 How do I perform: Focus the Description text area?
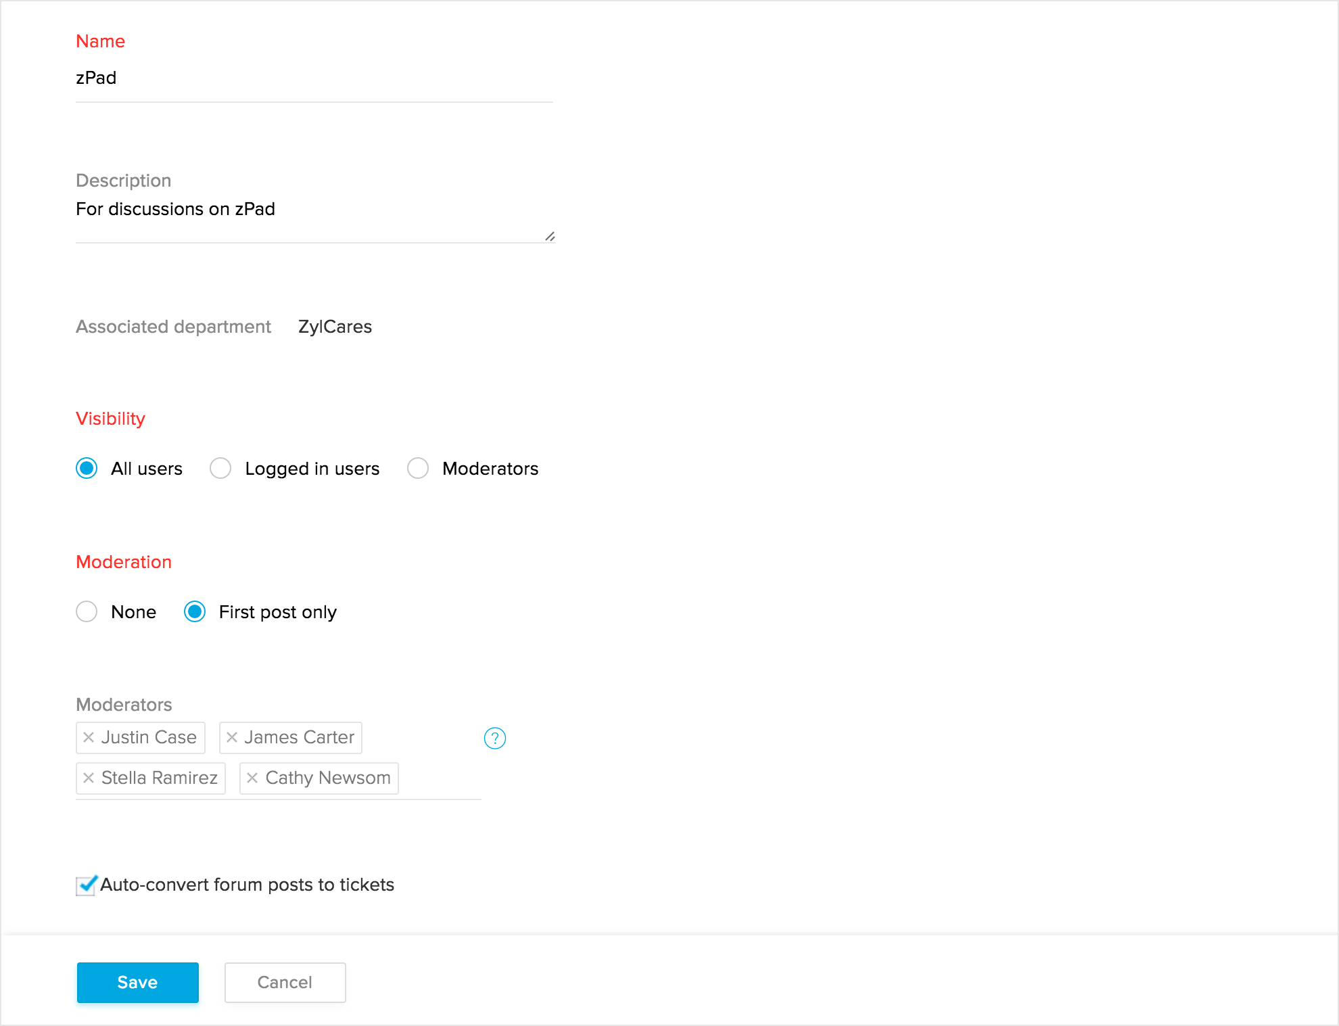pyautogui.click(x=314, y=218)
